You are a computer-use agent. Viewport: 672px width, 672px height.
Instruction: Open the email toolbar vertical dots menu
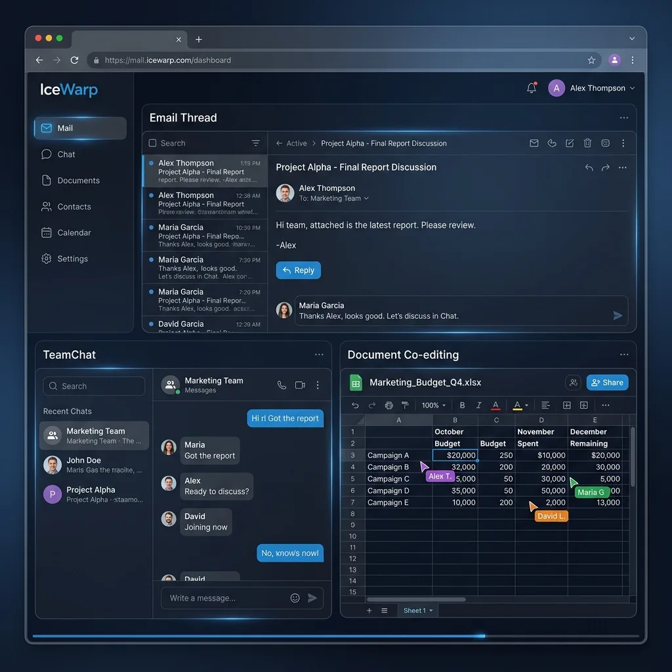pos(623,143)
